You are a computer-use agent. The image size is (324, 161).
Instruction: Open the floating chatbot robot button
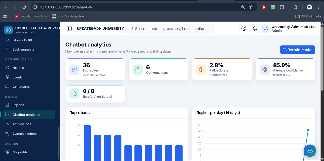point(310,151)
